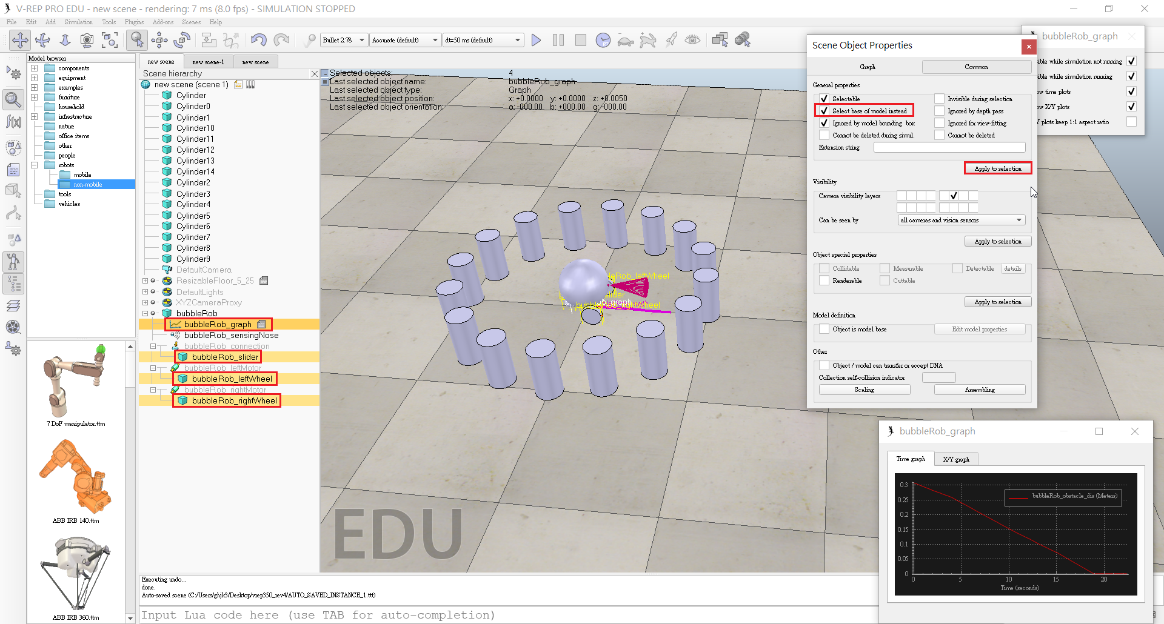Select the mobile folder in Model browser
The height and width of the screenshot is (624, 1164).
click(x=82, y=175)
